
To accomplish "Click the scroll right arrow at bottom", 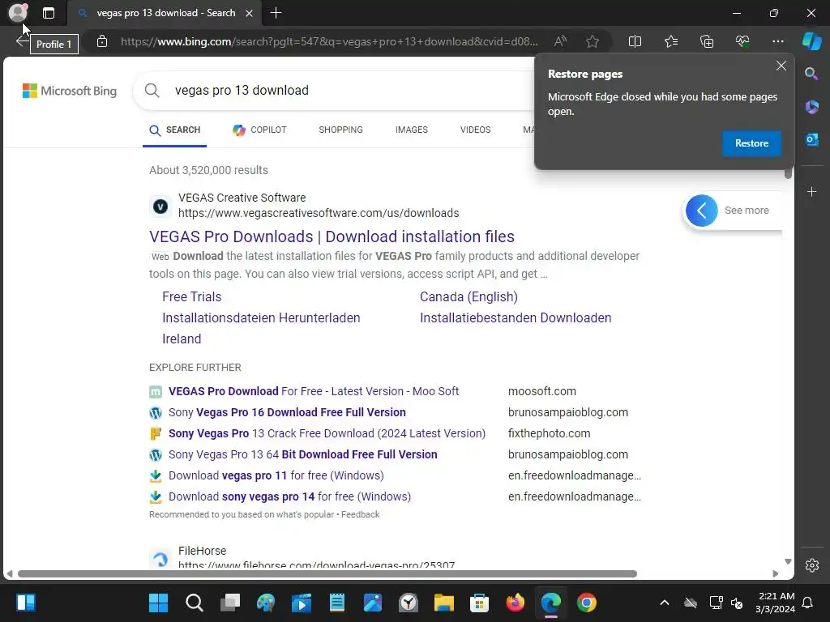I will tap(776, 574).
